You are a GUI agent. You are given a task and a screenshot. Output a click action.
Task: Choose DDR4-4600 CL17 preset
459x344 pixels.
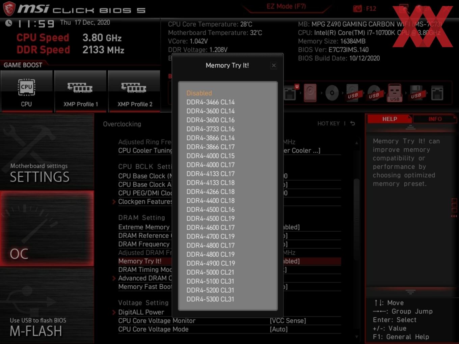(x=211, y=227)
